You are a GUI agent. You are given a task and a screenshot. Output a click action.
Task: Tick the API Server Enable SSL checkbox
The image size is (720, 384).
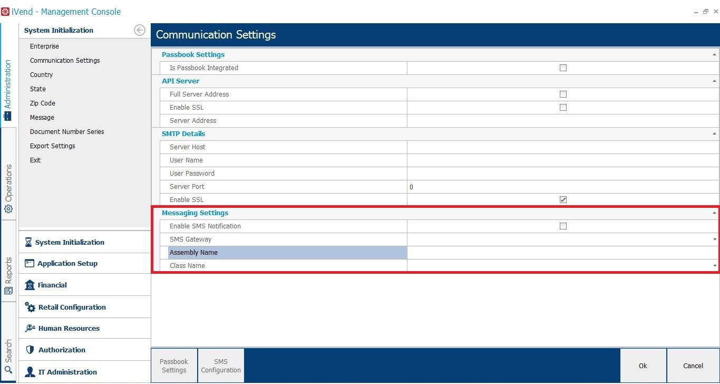click(x=563, y=107)
